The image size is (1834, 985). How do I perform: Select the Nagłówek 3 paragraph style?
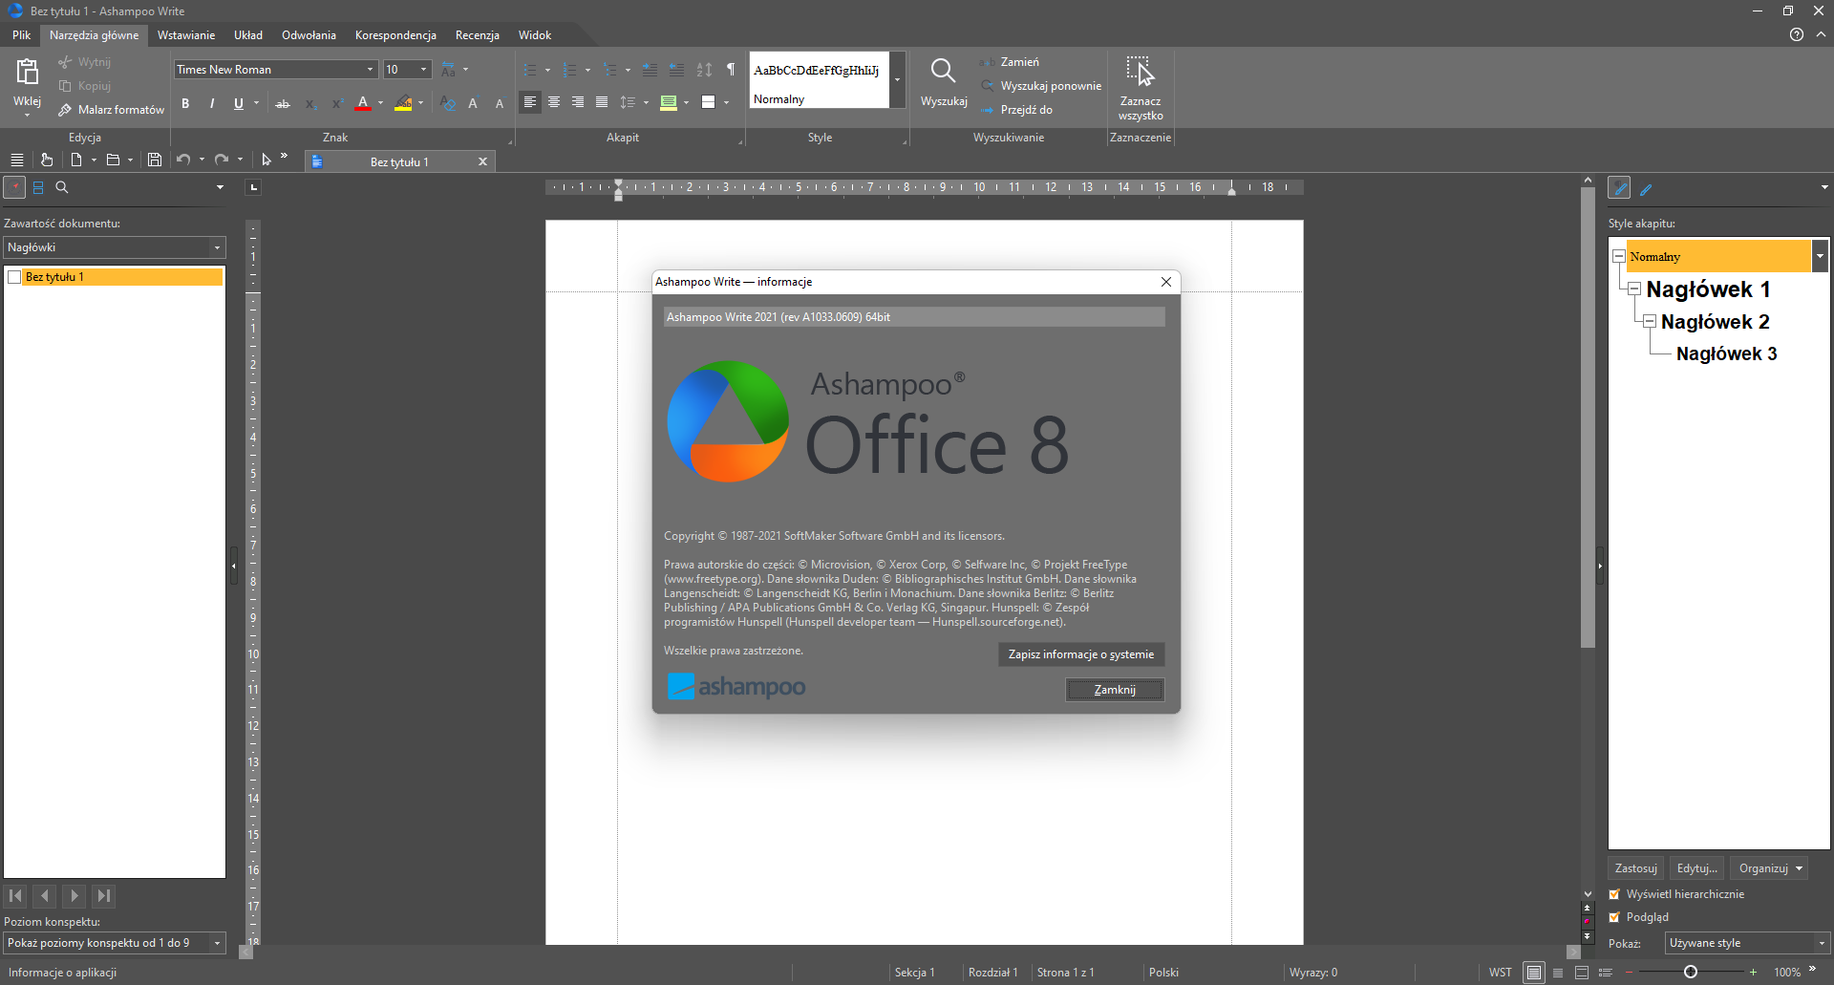[1727, 353]
